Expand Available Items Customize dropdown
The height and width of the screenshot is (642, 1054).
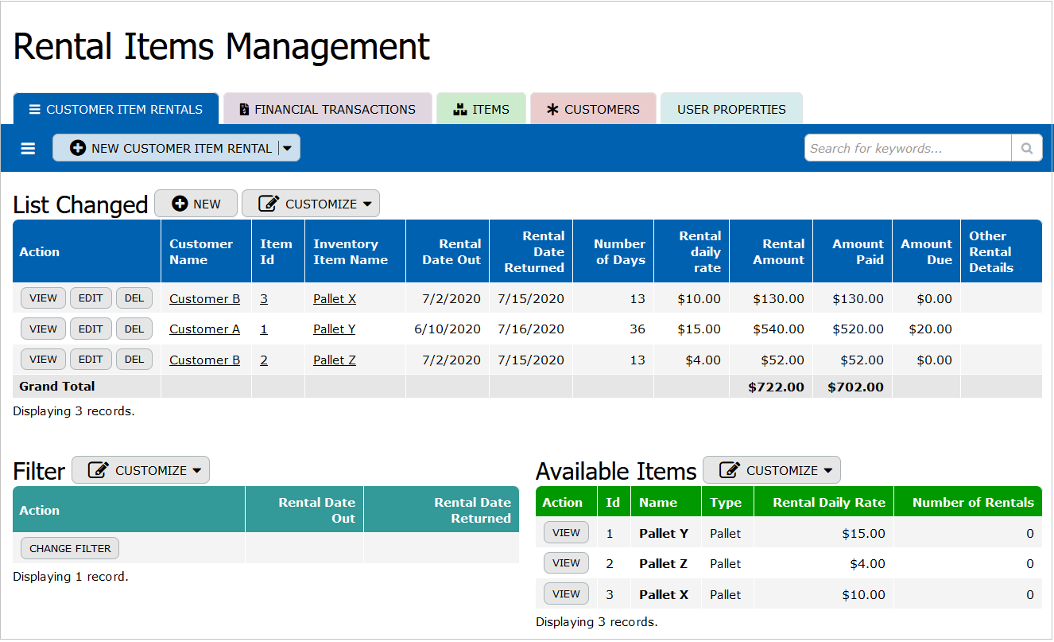(772, 471)
